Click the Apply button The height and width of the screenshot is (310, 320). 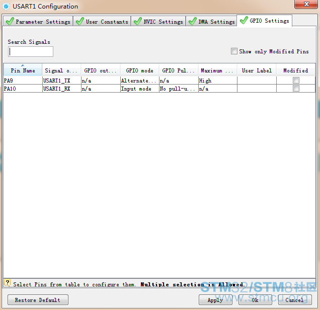215,299
